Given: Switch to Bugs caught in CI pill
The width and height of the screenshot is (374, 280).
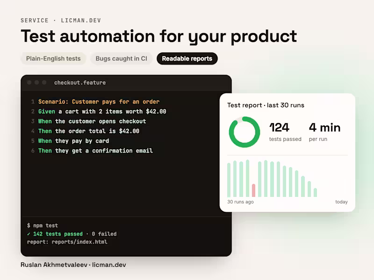Looking at the screenshot, I should click(x=121, y=59).
